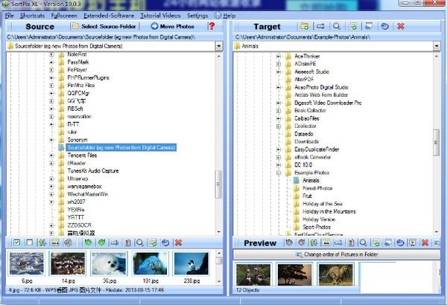Select the seal thumbnail 36.jpg
The height and width of the screenshot is (305, 447).
109,263
